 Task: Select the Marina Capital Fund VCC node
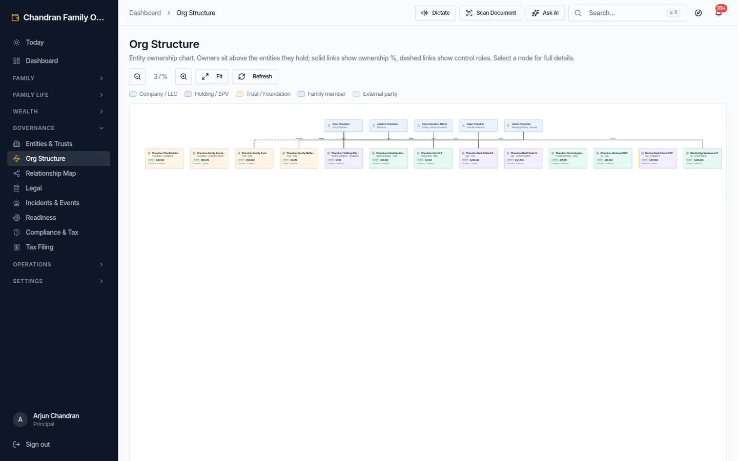(x=658, y=158)
